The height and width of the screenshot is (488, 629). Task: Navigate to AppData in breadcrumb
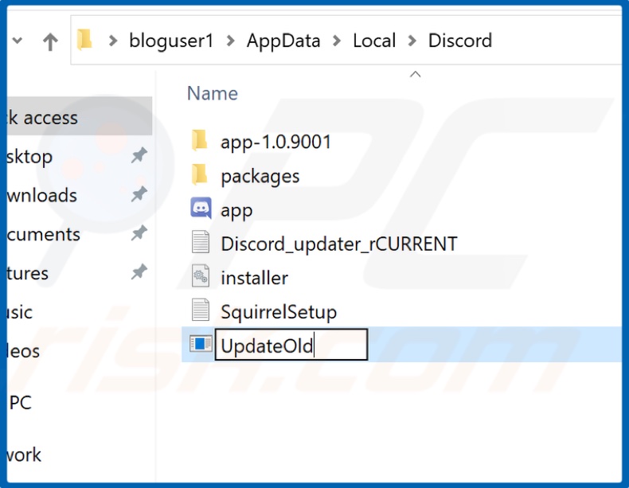pyautogui.click(x=283, y=41)
